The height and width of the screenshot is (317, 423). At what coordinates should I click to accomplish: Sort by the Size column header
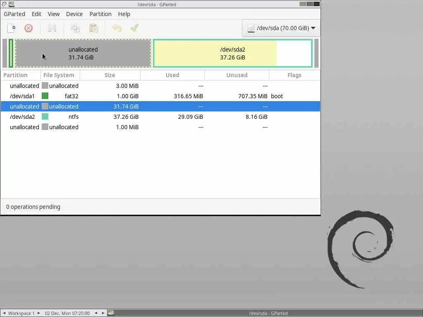point(110,75)
